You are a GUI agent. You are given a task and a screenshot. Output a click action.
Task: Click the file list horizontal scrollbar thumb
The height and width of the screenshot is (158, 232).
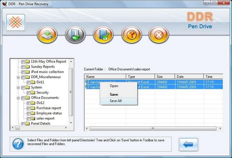click(x=153, y=128)
